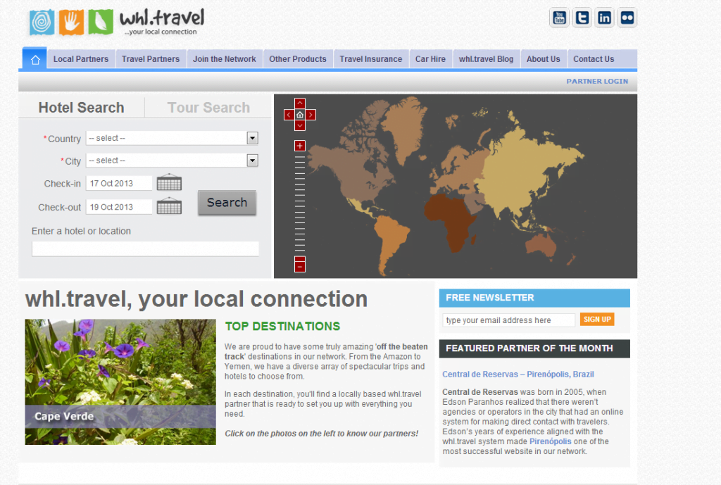Open the Check-out calendar picker

[169, 206]
